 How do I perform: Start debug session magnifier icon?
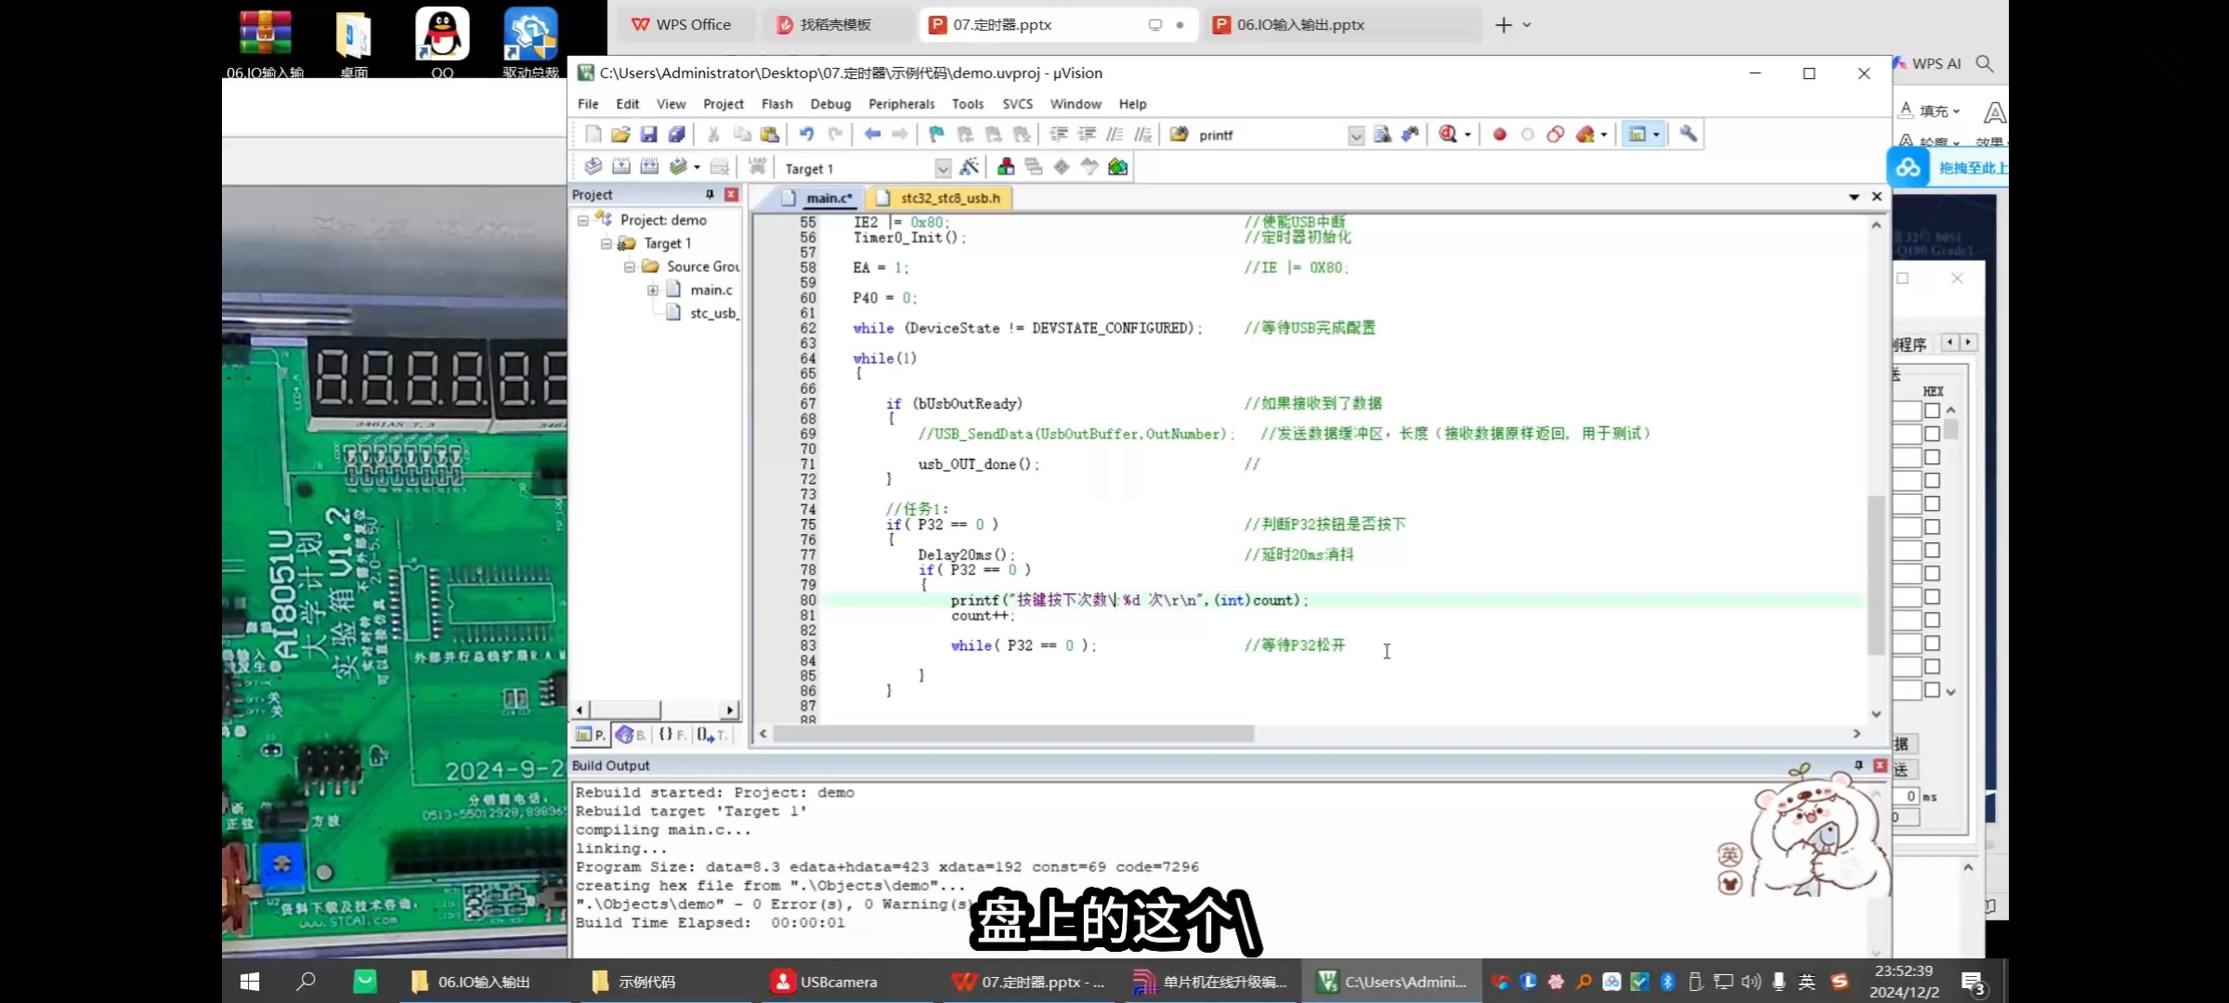pyautogui.click(x=1448, y=135)
